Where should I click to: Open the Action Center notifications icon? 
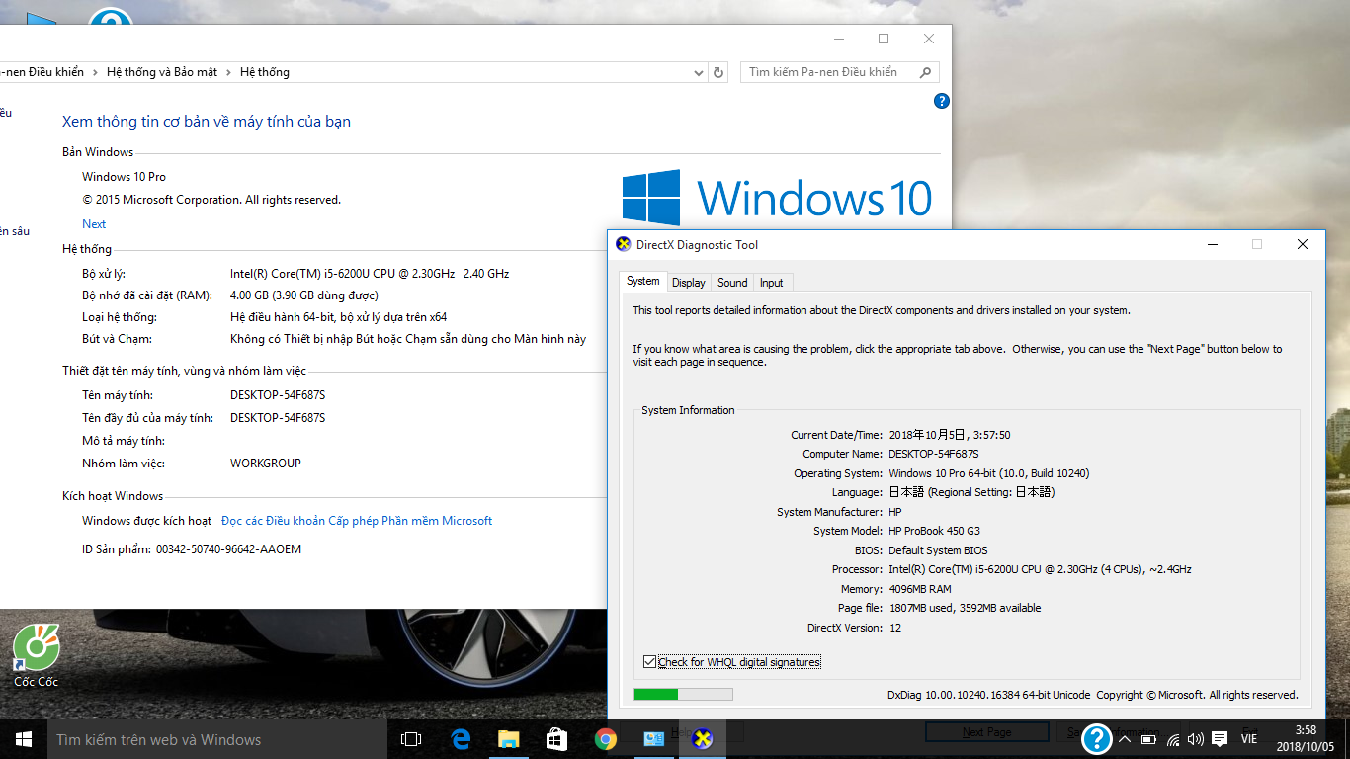coord(1220,739)
